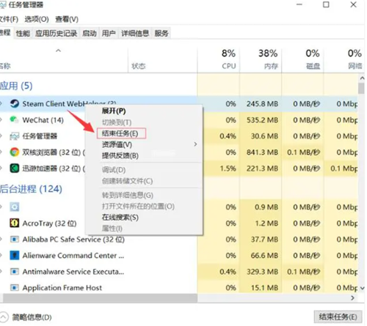Open the 选项(O) menu
Image resolution: width=367 pixels, height=326 pixels.
(37, 19)
